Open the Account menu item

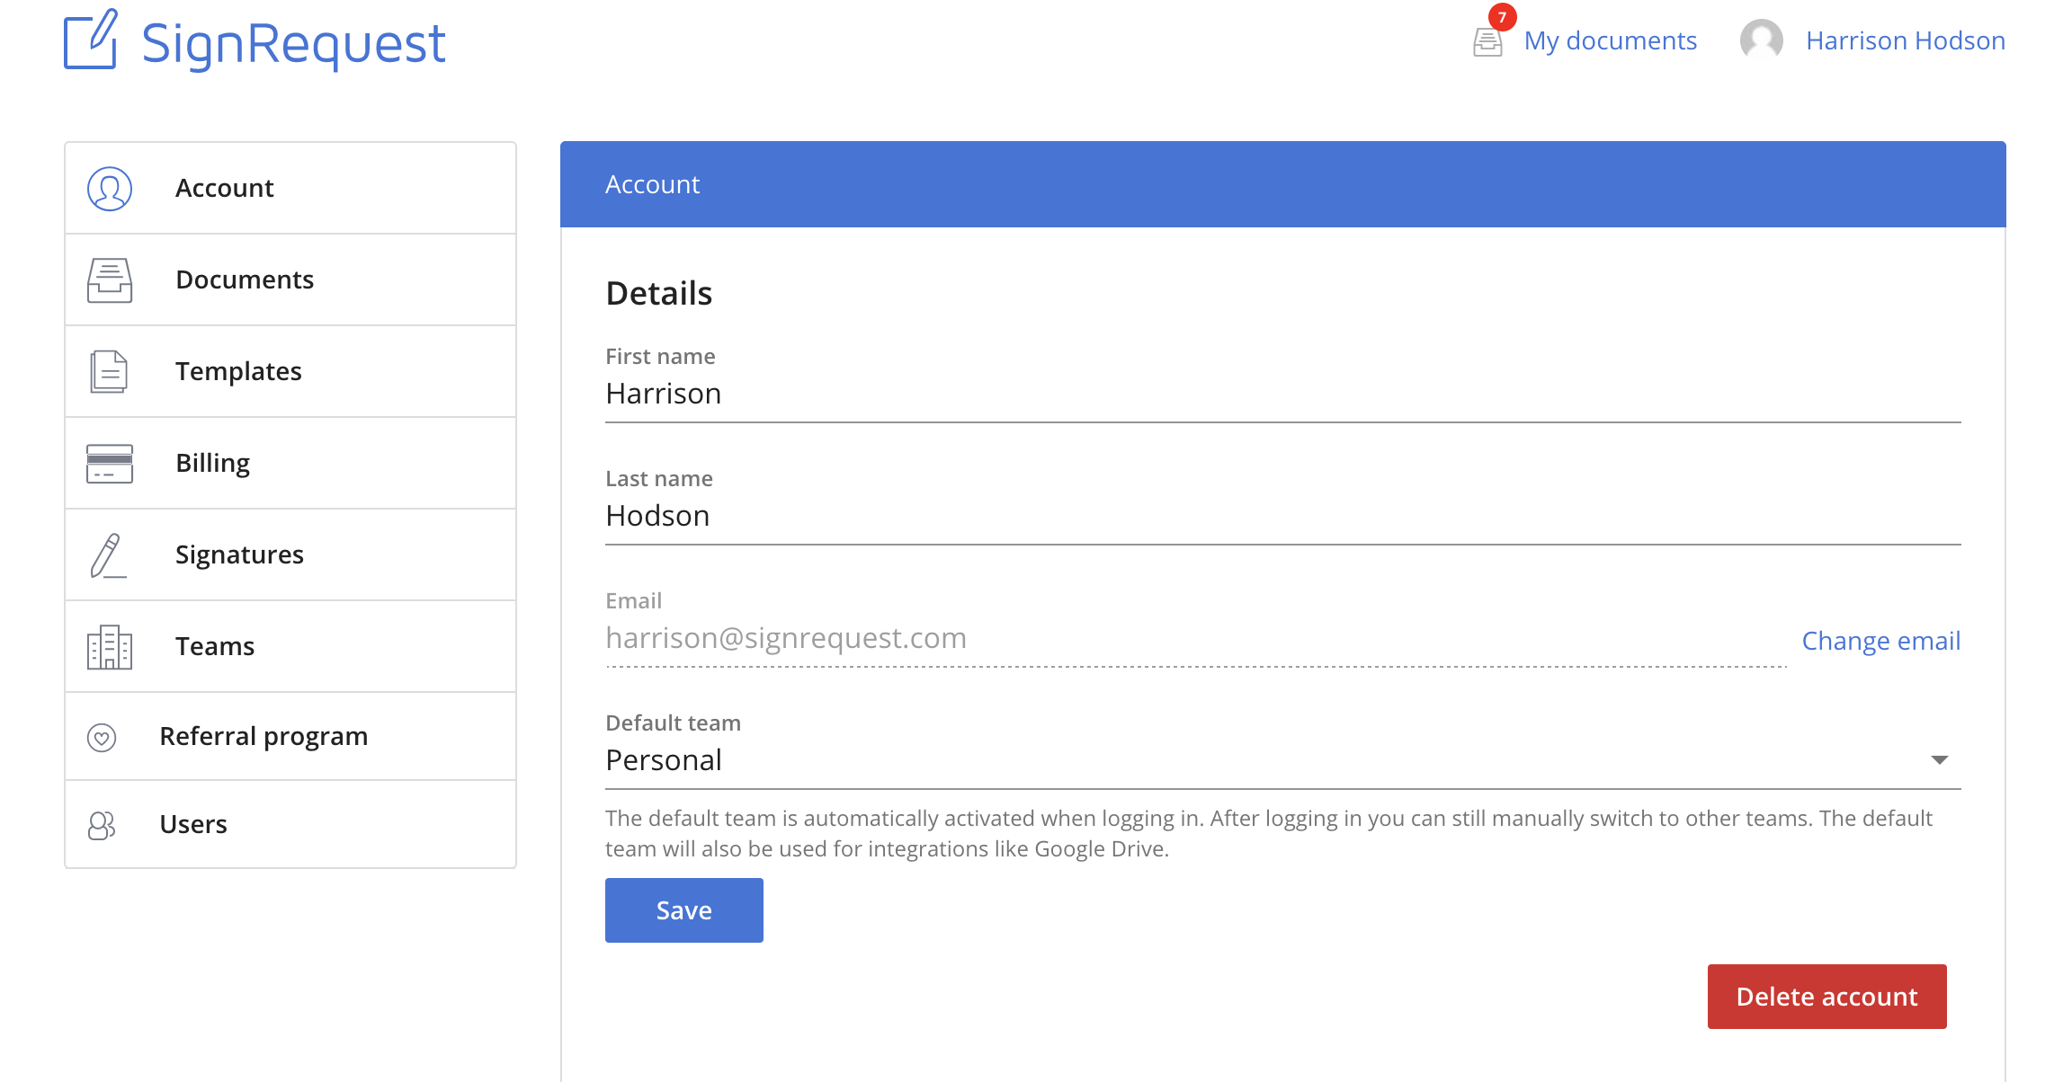(290, 188)
